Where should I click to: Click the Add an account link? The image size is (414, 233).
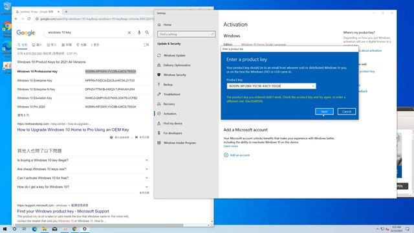coord(237,155)
